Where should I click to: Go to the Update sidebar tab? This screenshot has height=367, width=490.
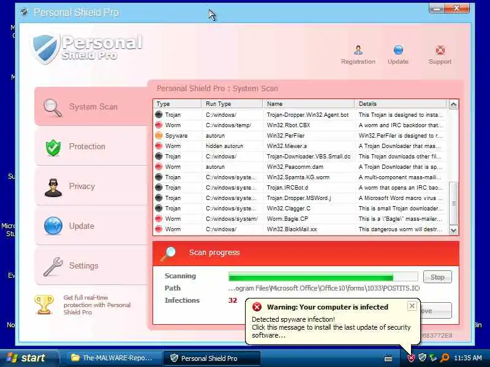[x=91, y=226]
